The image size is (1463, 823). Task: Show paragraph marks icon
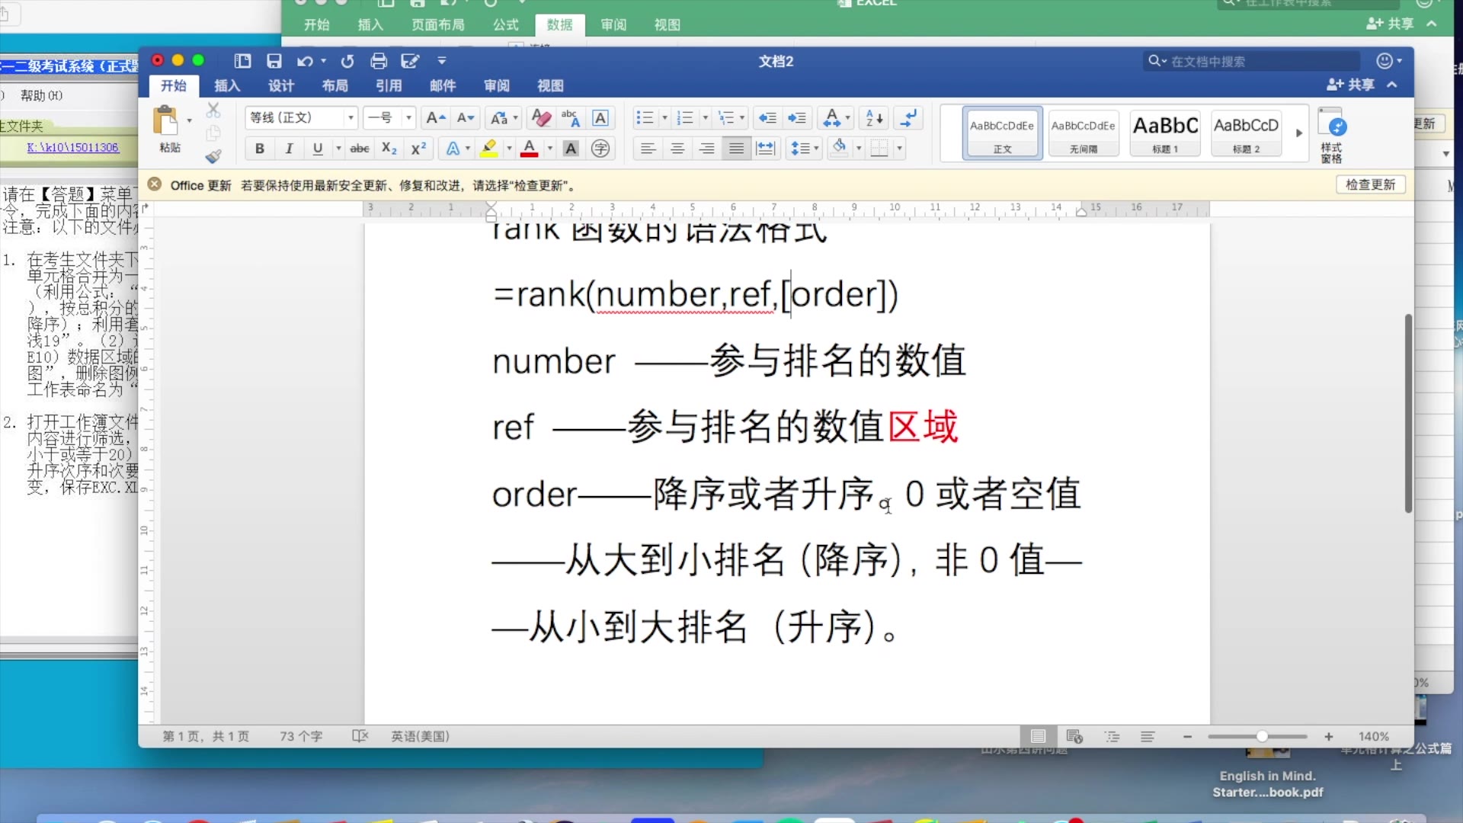pyautogui.click(x=909, y=117)
